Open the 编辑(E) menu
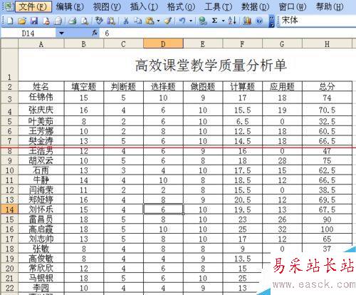This screenshot has height=295, width=356. coord(70,6)
